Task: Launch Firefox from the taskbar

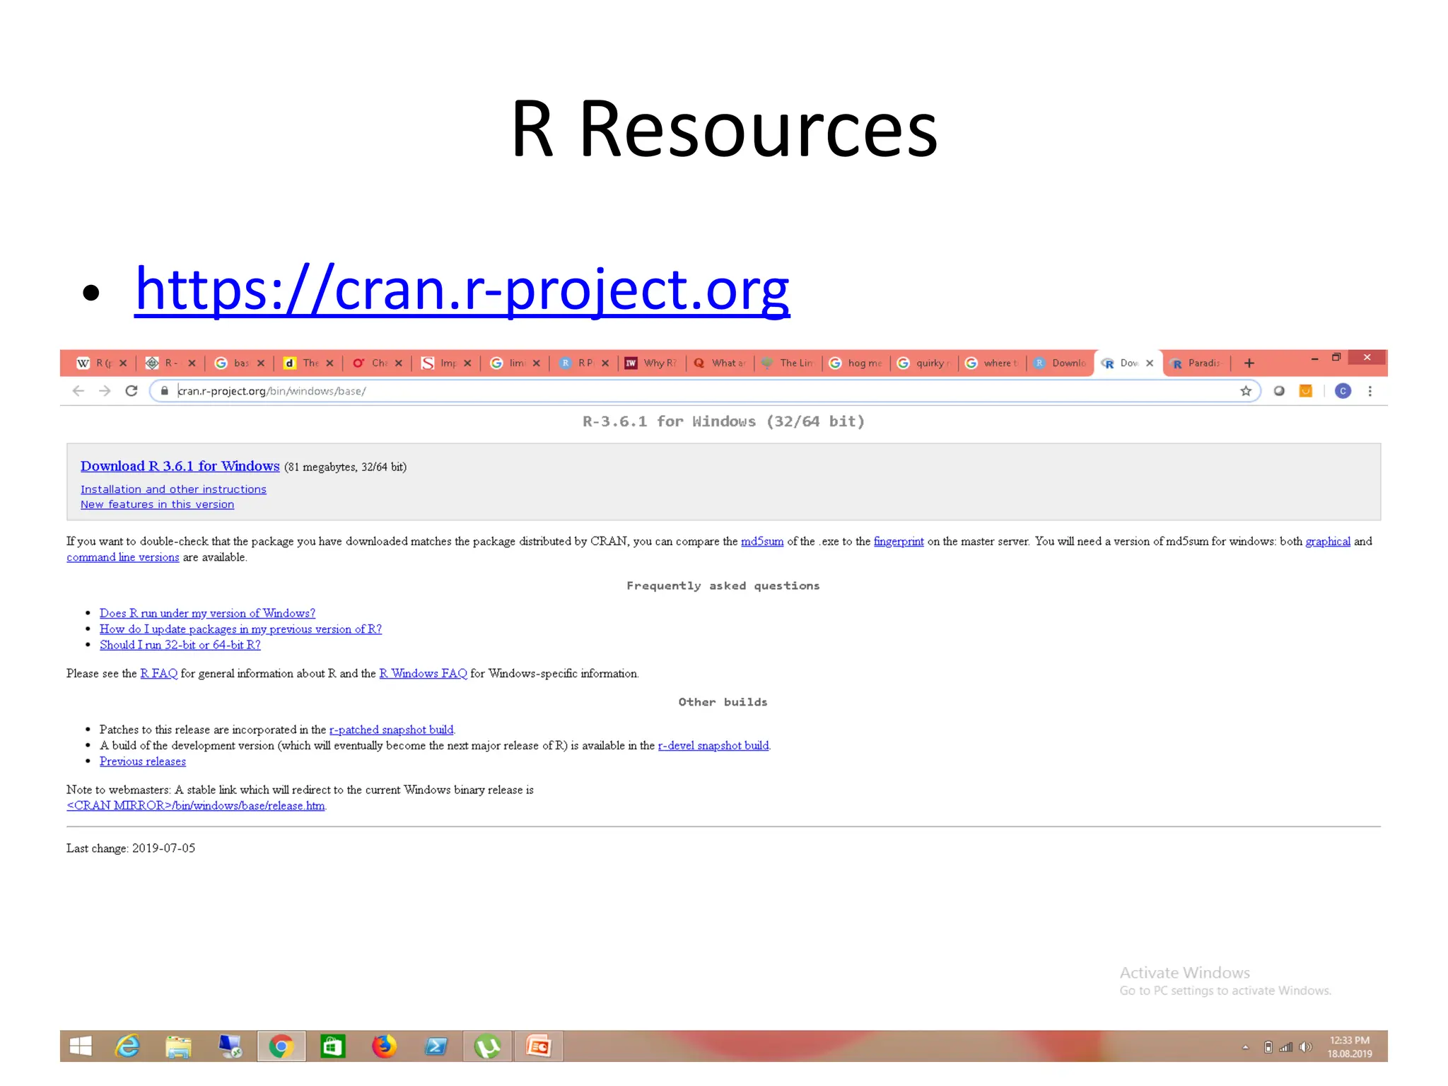Action: (x=384, y=1046)
